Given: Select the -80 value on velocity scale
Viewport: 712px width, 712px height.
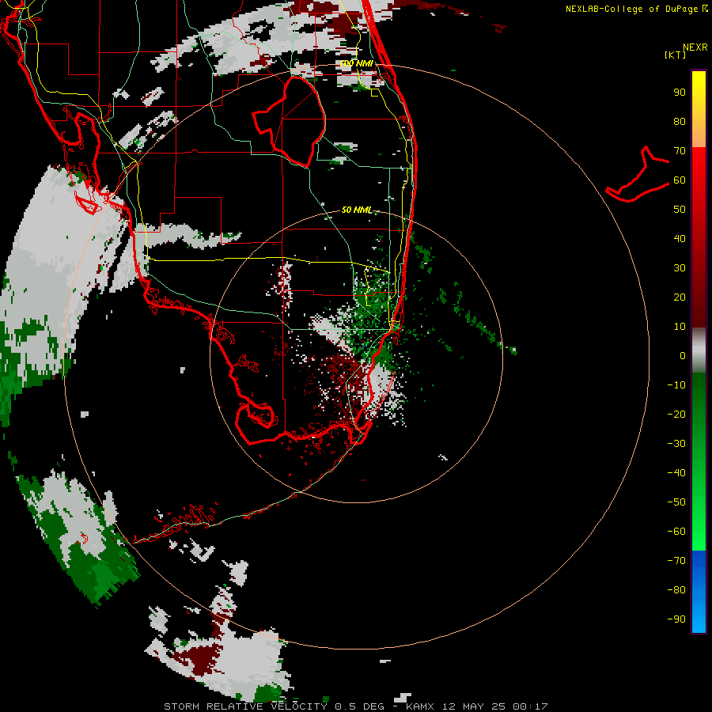Looking at the screenshot, I should point(676,590).
